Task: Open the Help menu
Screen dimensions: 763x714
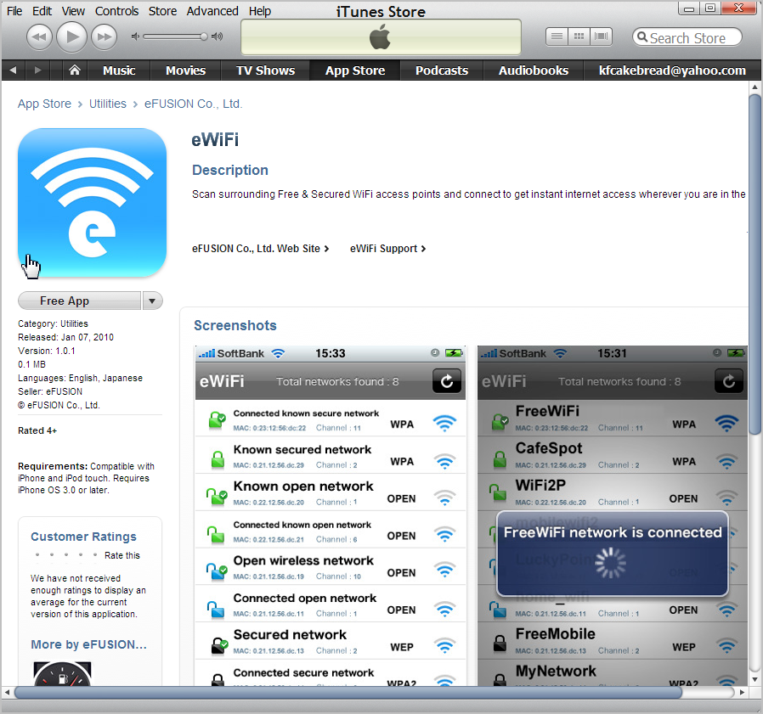Action: [x=260, y=11]
